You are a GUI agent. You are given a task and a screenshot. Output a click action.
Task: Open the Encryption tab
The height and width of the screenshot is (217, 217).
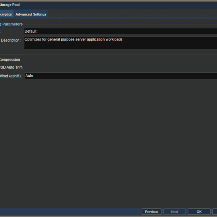pos(7,14)
